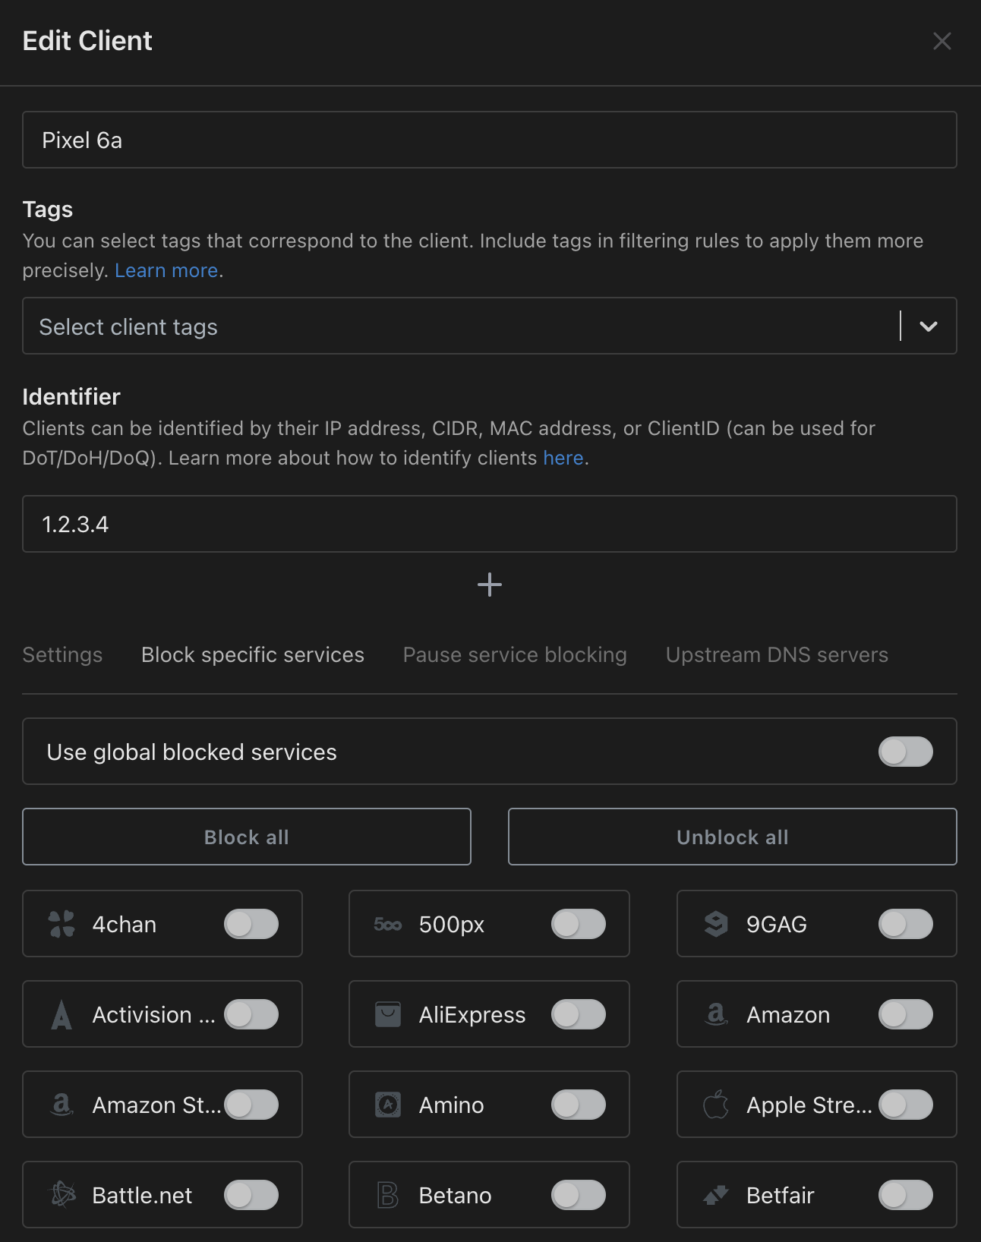Image resolution: width=981 pixels, height=1242 pixels.
Task: Block Amino with its toggle switch
Action: 578,1105
